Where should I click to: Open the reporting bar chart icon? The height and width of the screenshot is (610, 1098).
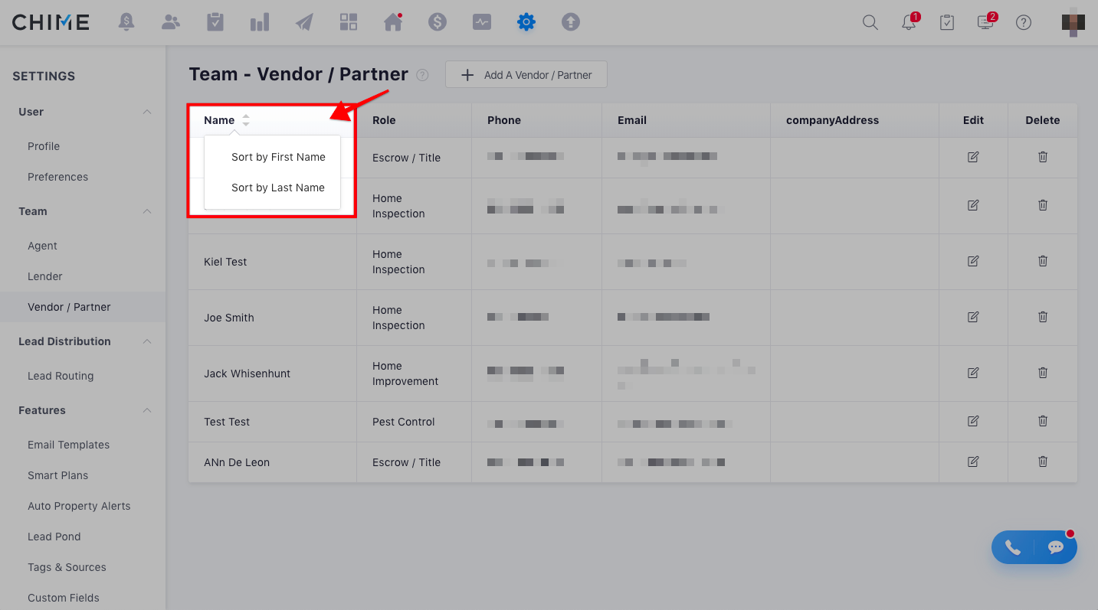click(x=260, y=22)
